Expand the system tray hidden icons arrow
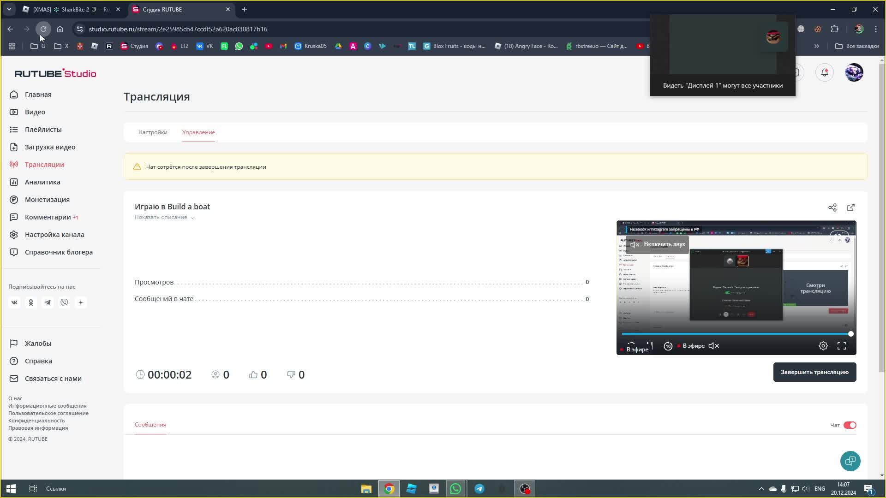Image resolution: width=886 pixels, height=498 pixels. click(x=761, y=489)
